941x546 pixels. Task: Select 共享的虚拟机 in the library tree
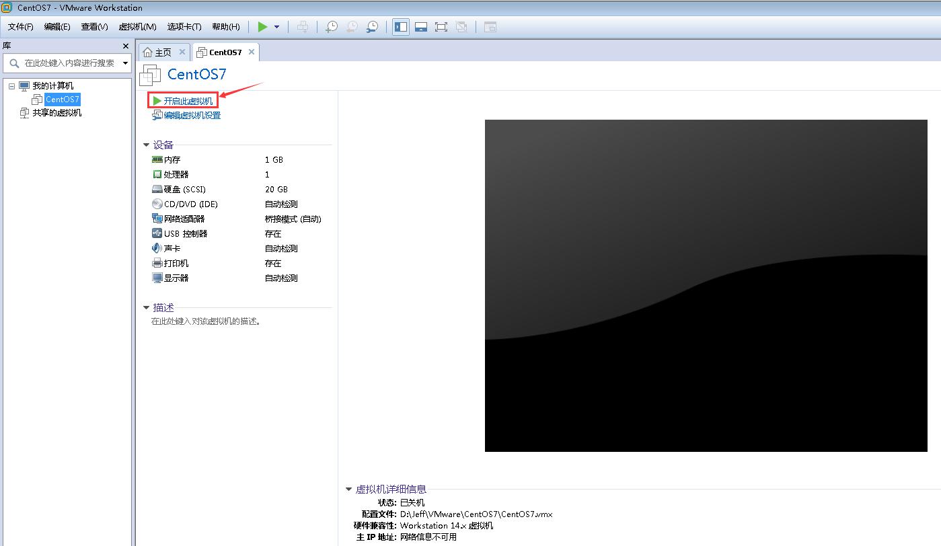click(57, 113)
